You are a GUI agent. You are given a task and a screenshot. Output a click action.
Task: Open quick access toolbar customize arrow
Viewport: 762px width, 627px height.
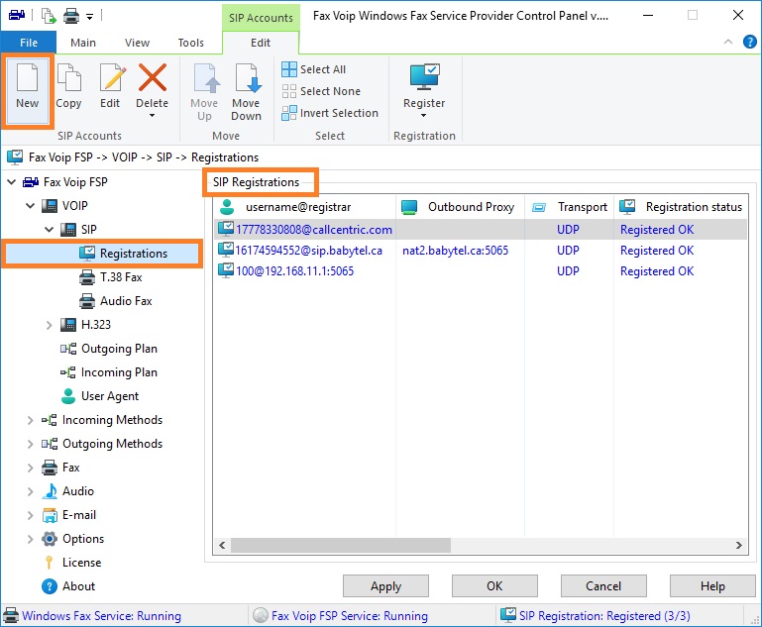tap(90, 17)
